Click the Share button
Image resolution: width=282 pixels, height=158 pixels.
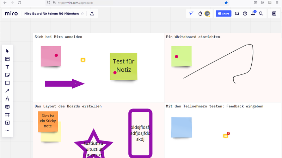[x=223, y=13]
